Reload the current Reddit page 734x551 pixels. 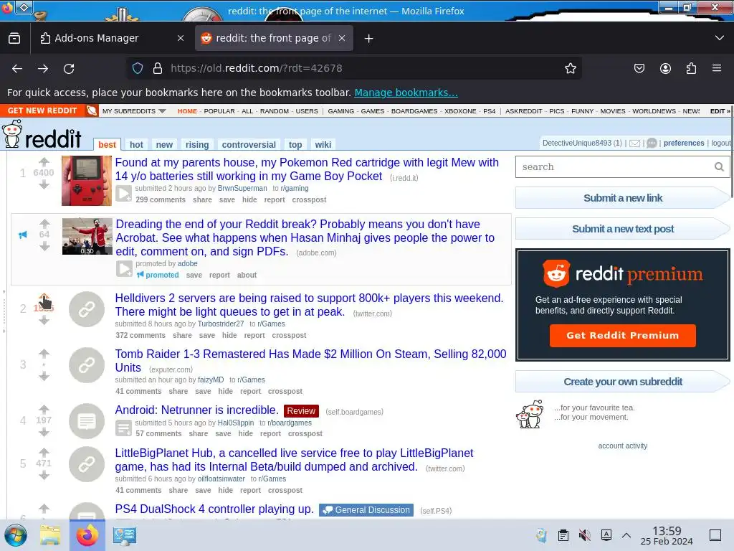click(69, 68)
